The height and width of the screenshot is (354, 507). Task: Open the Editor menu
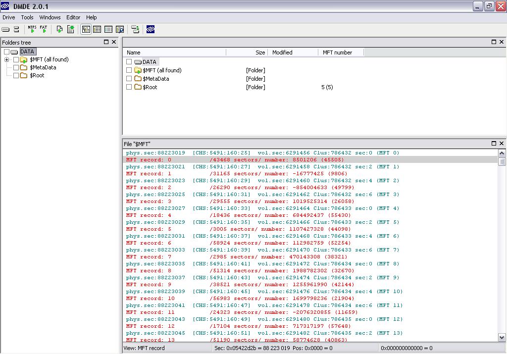coord(73,17)
